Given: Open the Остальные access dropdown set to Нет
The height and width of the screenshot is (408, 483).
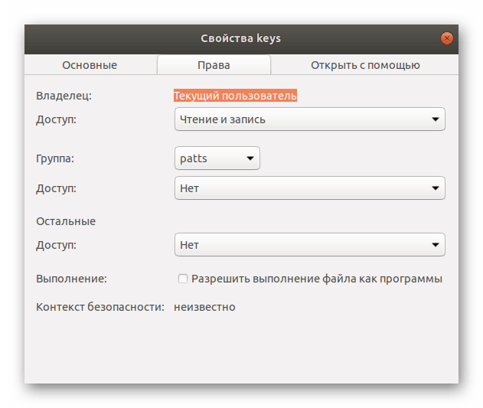Looking at the screenshot, I should pyautogui.click(x=310, y=245).
